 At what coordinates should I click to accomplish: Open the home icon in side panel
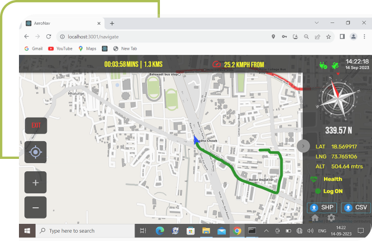[315, 219]
